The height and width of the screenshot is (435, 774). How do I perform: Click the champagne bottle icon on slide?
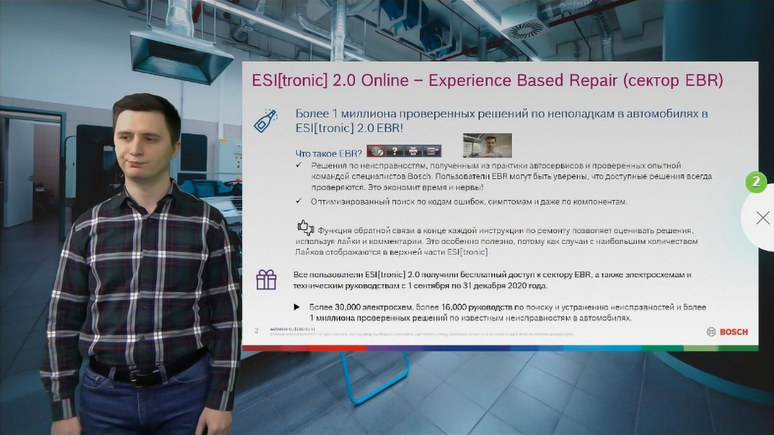265,121
